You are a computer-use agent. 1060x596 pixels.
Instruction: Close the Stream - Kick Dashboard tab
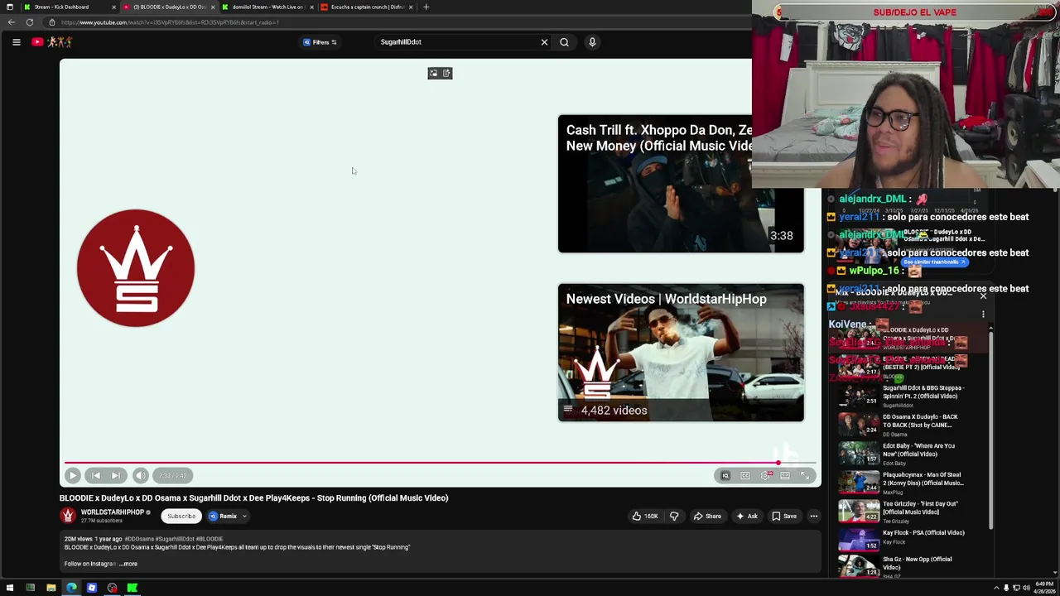113,7
